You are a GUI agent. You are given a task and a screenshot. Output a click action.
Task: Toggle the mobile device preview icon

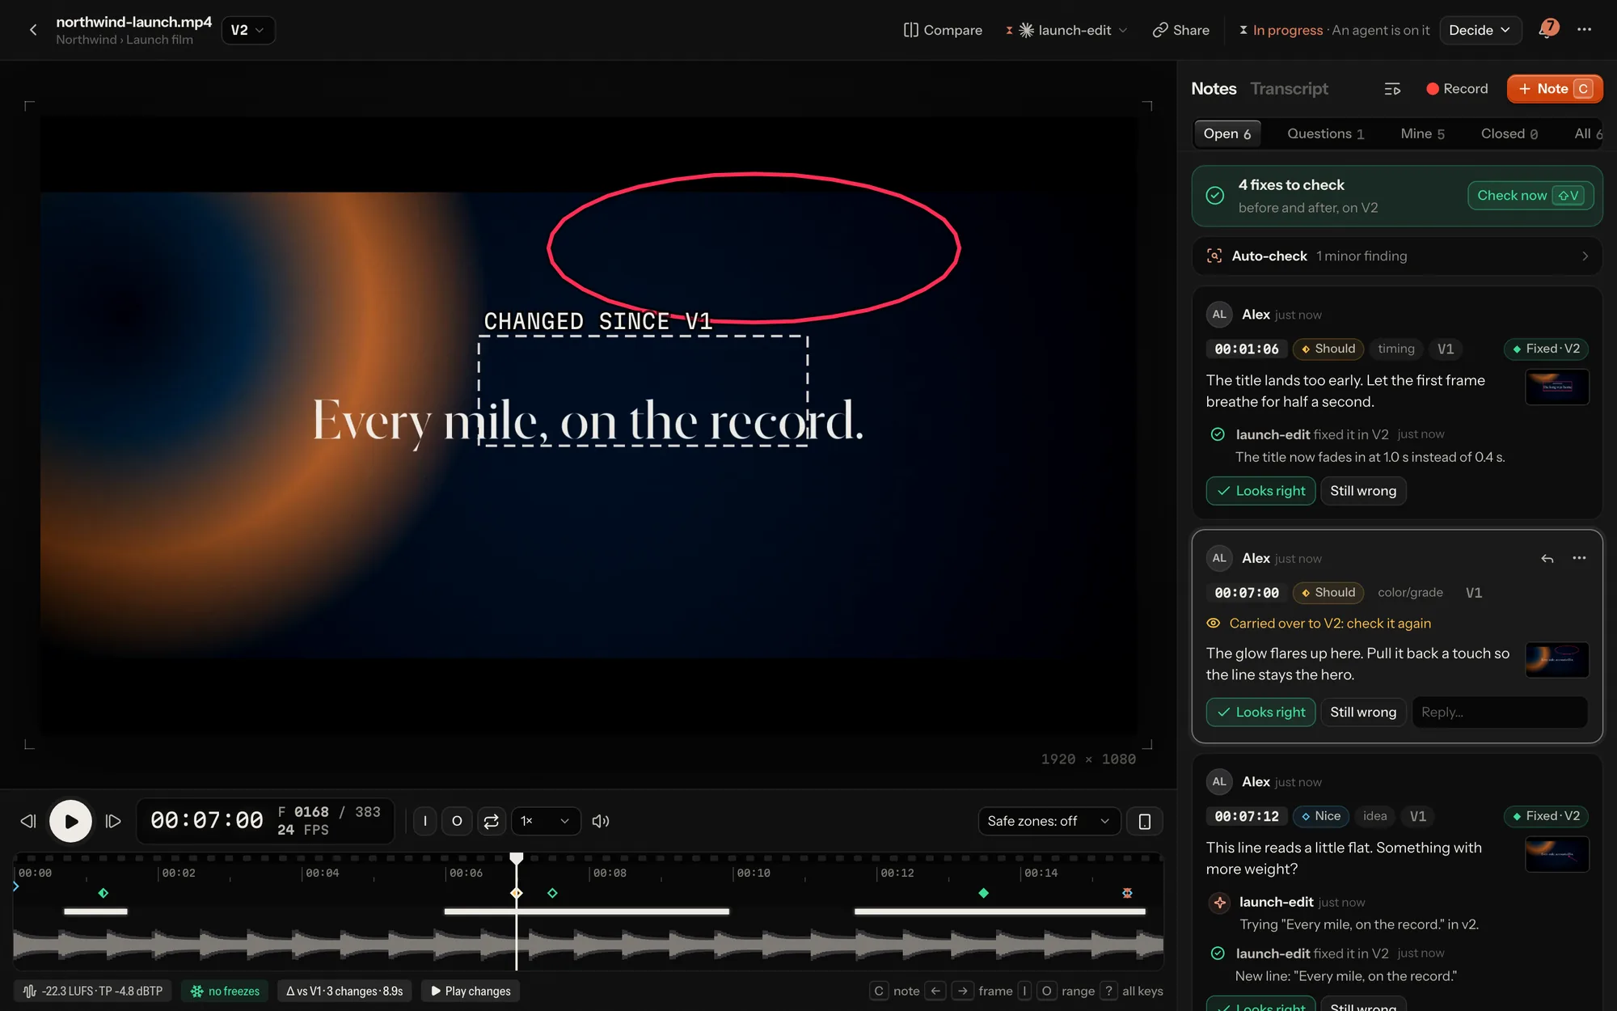click(1144, 821)
